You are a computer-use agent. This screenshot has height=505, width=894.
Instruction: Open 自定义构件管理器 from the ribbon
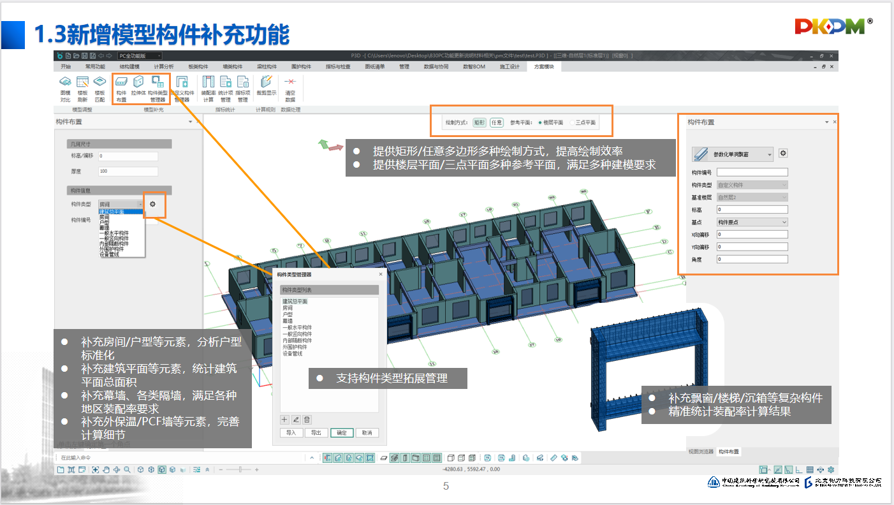182,89
